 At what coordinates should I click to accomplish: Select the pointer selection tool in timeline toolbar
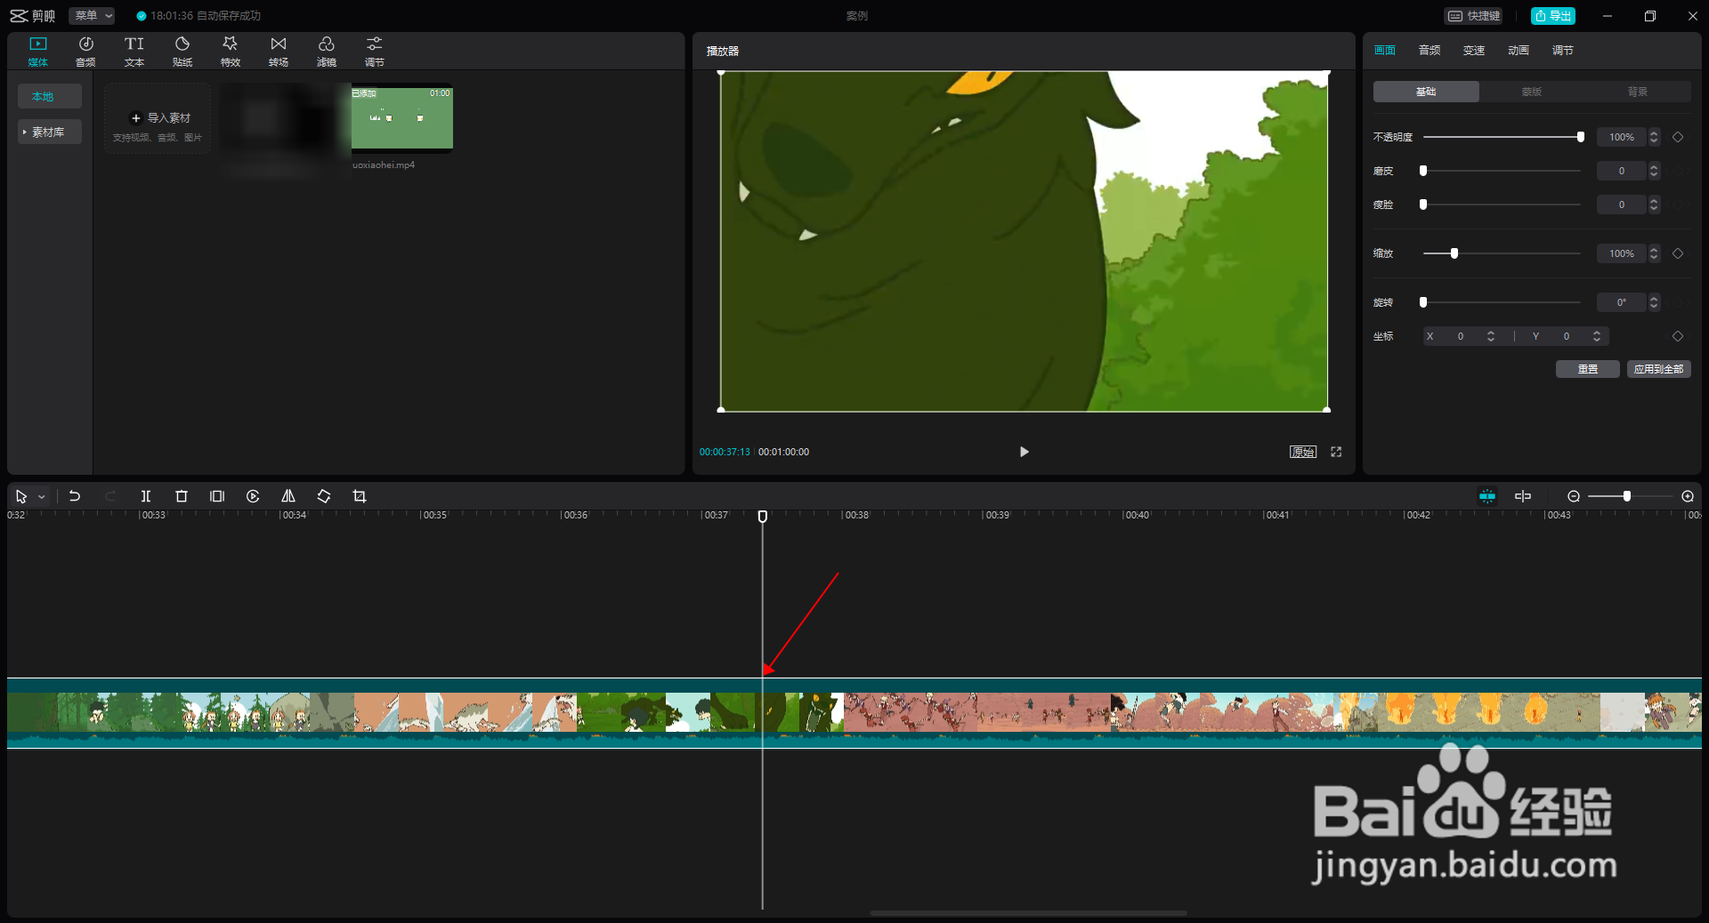21,496
